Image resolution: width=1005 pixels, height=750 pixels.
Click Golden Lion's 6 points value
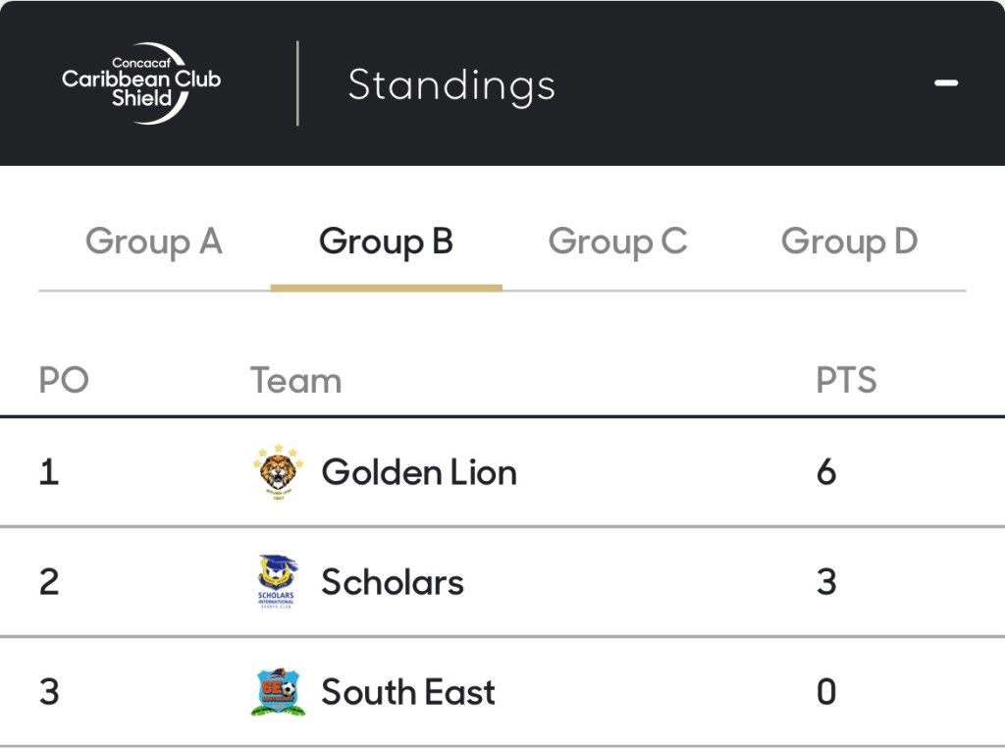pyautogui.click(x=826, y=472)
